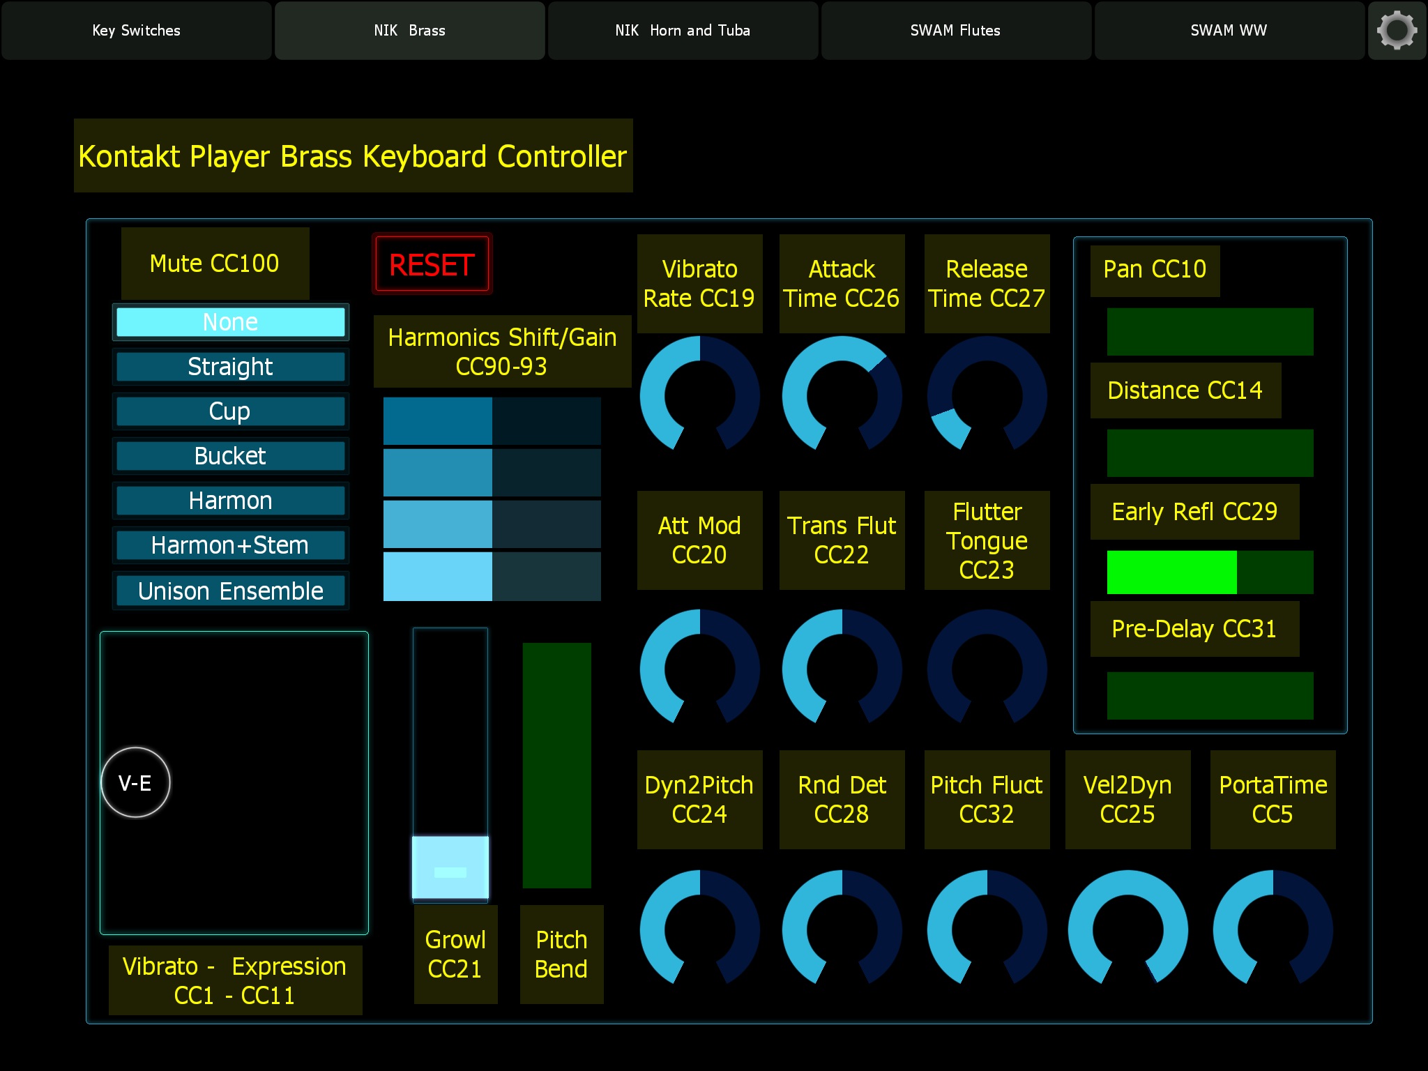Select the Harmon mute option

[231, 501]
